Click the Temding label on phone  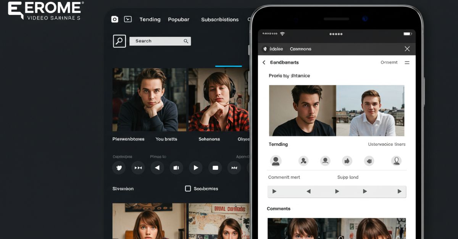click(278, 144)
